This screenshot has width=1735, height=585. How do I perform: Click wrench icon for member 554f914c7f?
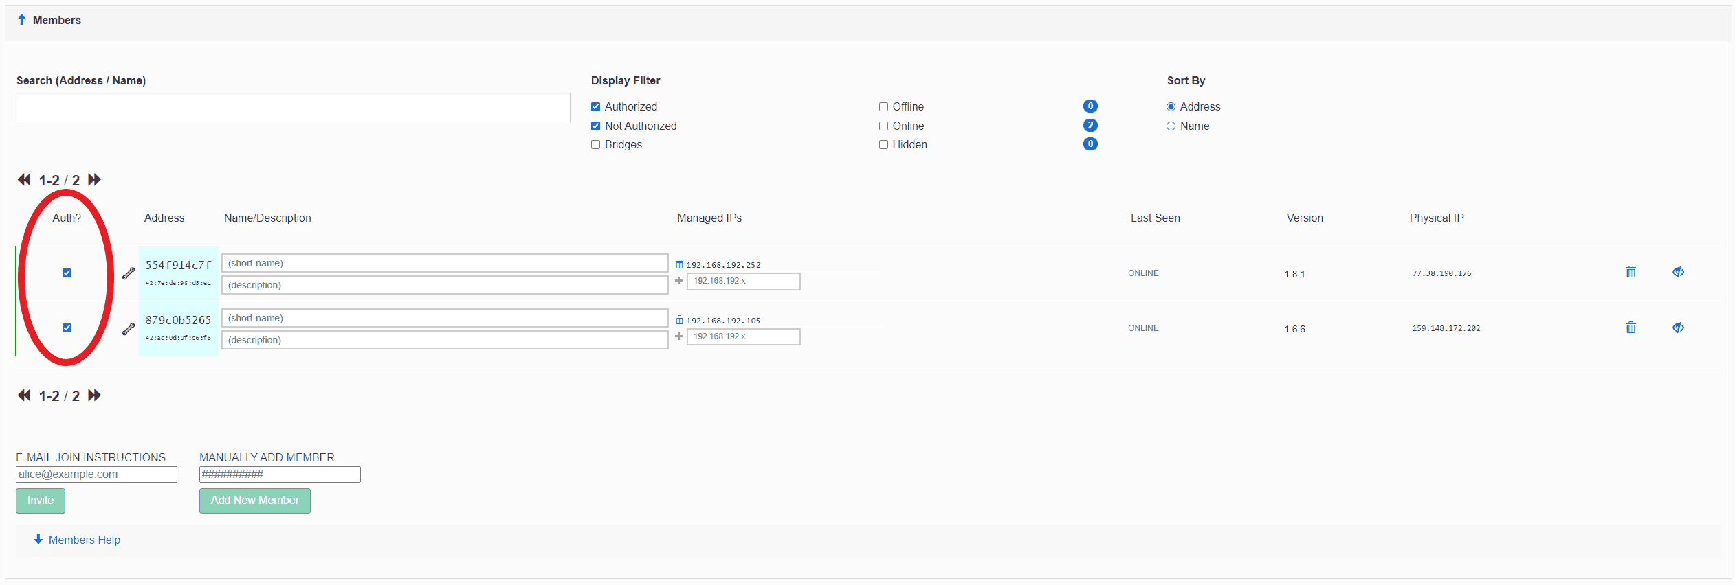pyautogui.click(x=129, y=273)
